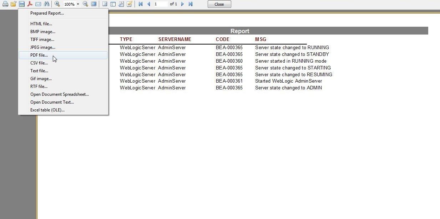Click the TYPE column header
The image size is (440, 219).
(126, 39)
